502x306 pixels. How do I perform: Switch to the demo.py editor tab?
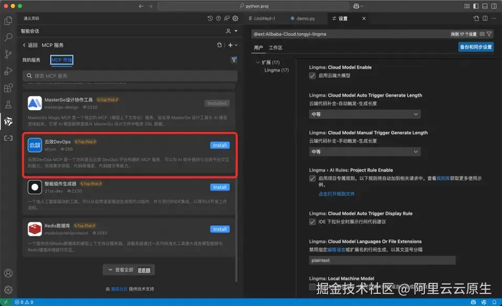click(x=303, y=18)
